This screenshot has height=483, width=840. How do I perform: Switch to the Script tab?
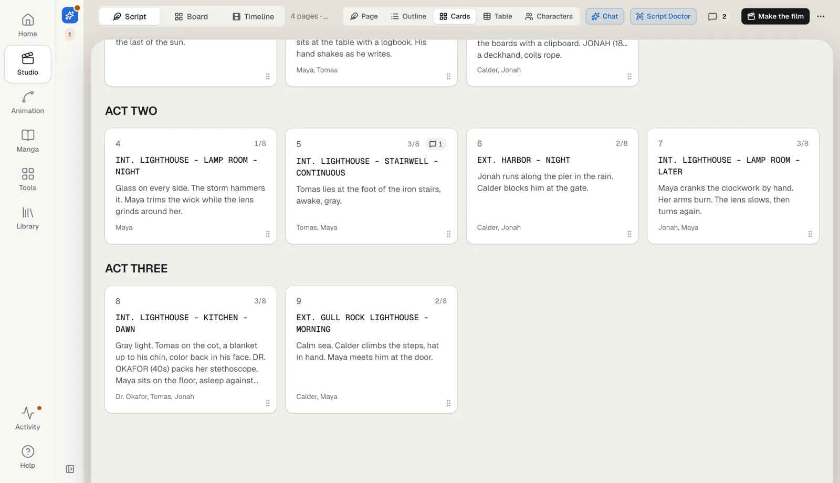click(130, 17)
